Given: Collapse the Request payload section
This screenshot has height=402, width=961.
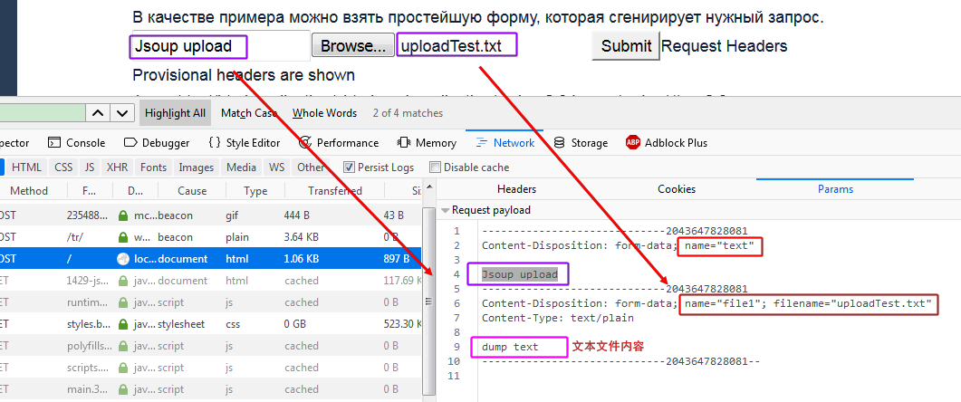Looking at the screenshot, I should (445, 210).
